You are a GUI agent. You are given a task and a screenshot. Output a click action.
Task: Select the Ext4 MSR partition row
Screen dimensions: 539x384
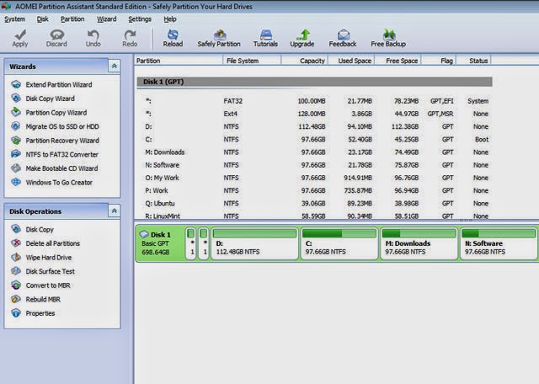(x=314, y=114)
